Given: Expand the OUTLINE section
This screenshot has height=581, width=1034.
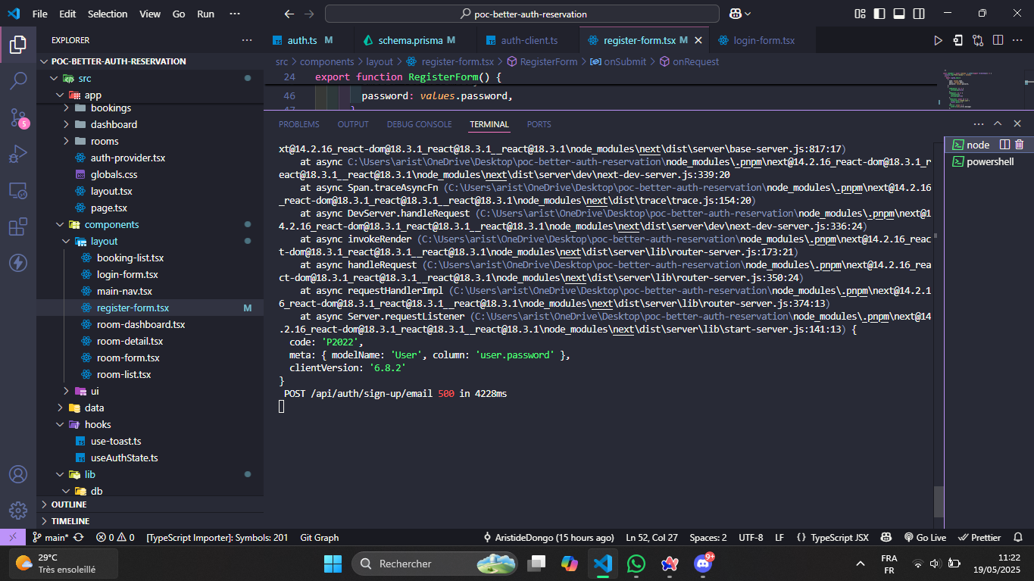Looking at the screenshot, I should pyautogui.click(x=68, y=504).
